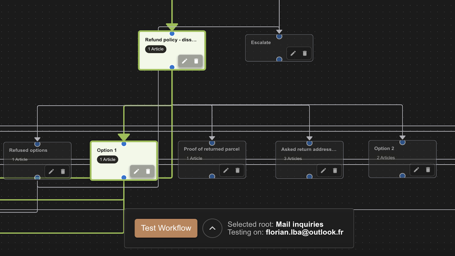Click the Test Workflow button
The image size is (455, 256).
tap(166, 228)
